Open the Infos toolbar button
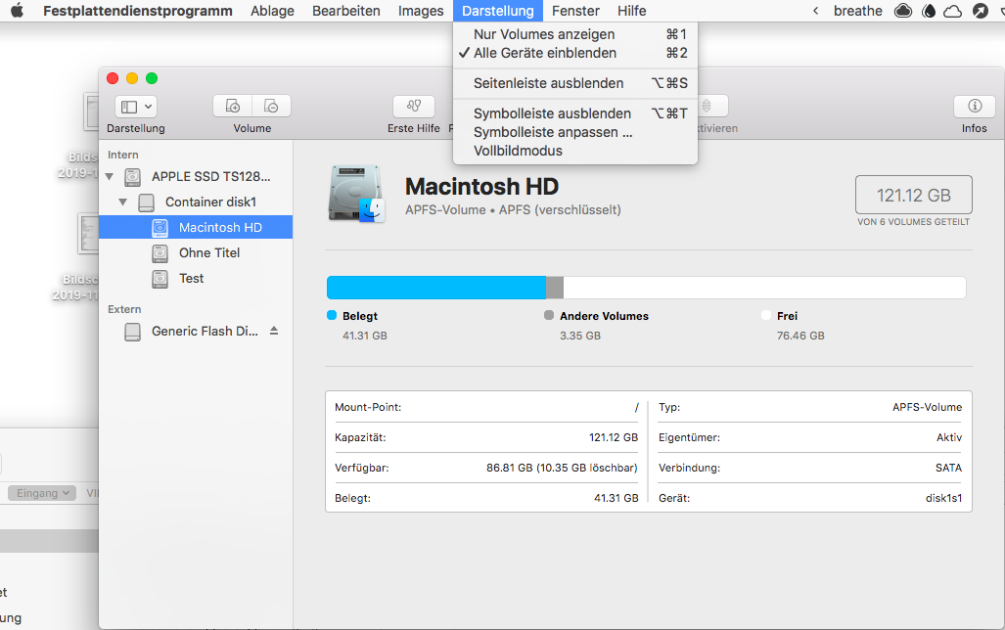This screenshot has height=630, width=1005. [x=975, y=106]
